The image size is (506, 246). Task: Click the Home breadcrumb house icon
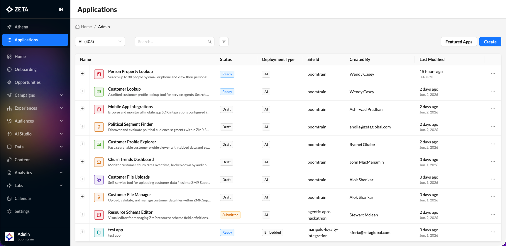click(77, 27)
